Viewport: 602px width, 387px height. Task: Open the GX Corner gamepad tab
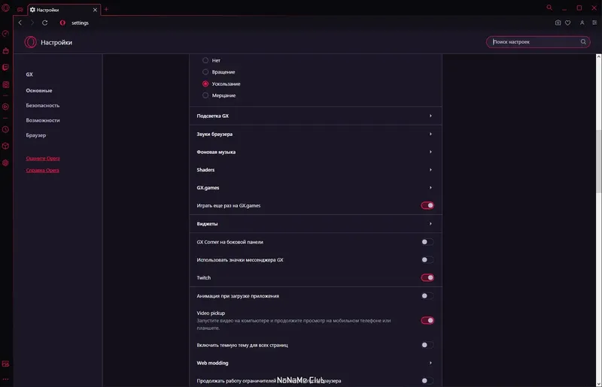(20, 10)
